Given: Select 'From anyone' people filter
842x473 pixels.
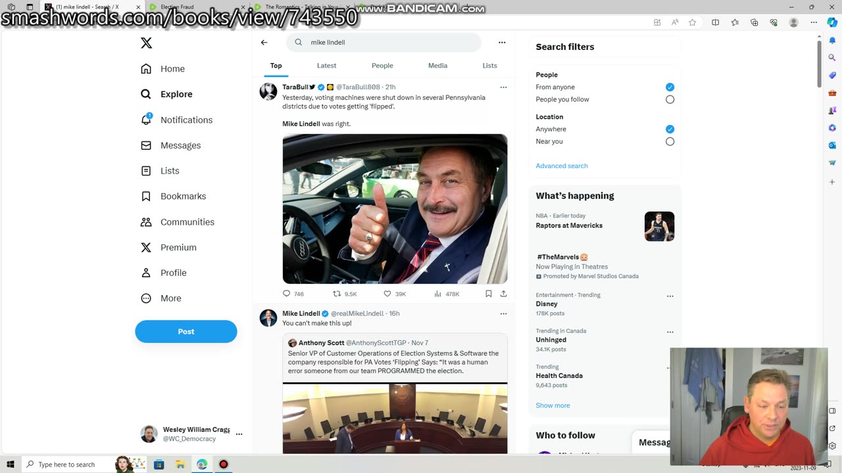Looking at the screenshot, I should (x=670, y=87).
